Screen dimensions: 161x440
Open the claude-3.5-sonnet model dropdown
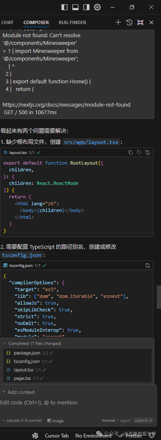click(x=22, y=421)
